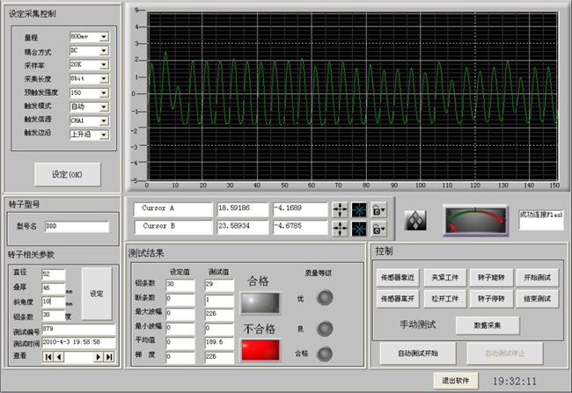
Task: Open the Cursor A lock menu
Action: 381,209
